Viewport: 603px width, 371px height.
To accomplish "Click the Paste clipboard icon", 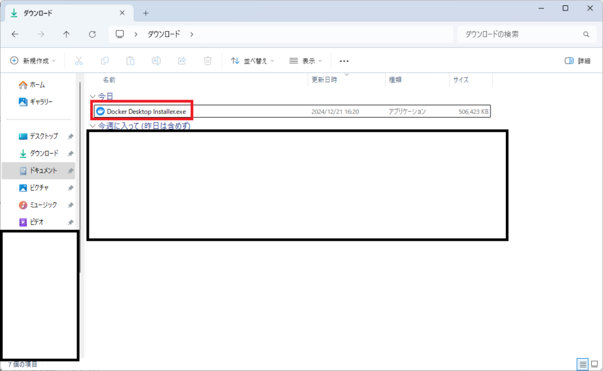I will (x=131, y=61).
